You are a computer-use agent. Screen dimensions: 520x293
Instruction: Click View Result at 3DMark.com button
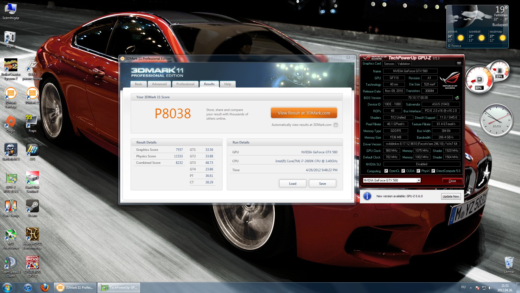(x=304, y=113)
